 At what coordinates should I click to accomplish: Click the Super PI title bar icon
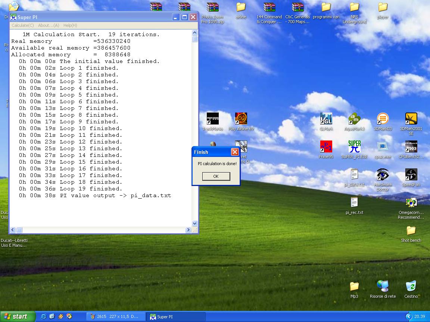click(13, 17)
